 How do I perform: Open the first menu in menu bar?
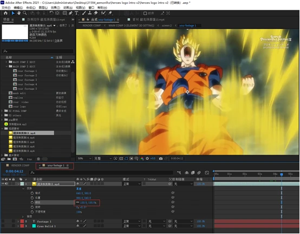coord(6,8)
